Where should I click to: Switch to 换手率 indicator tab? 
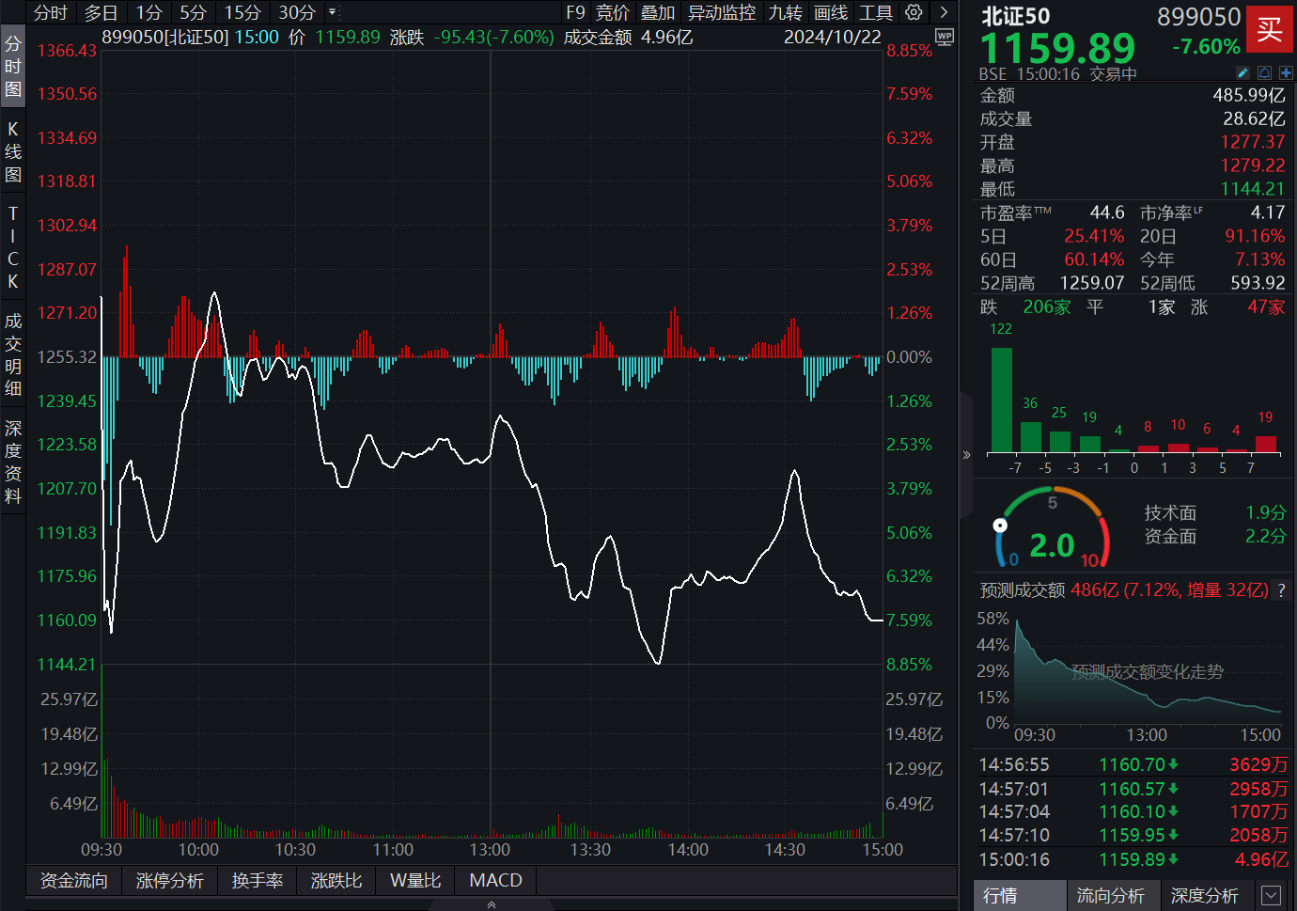258,881
